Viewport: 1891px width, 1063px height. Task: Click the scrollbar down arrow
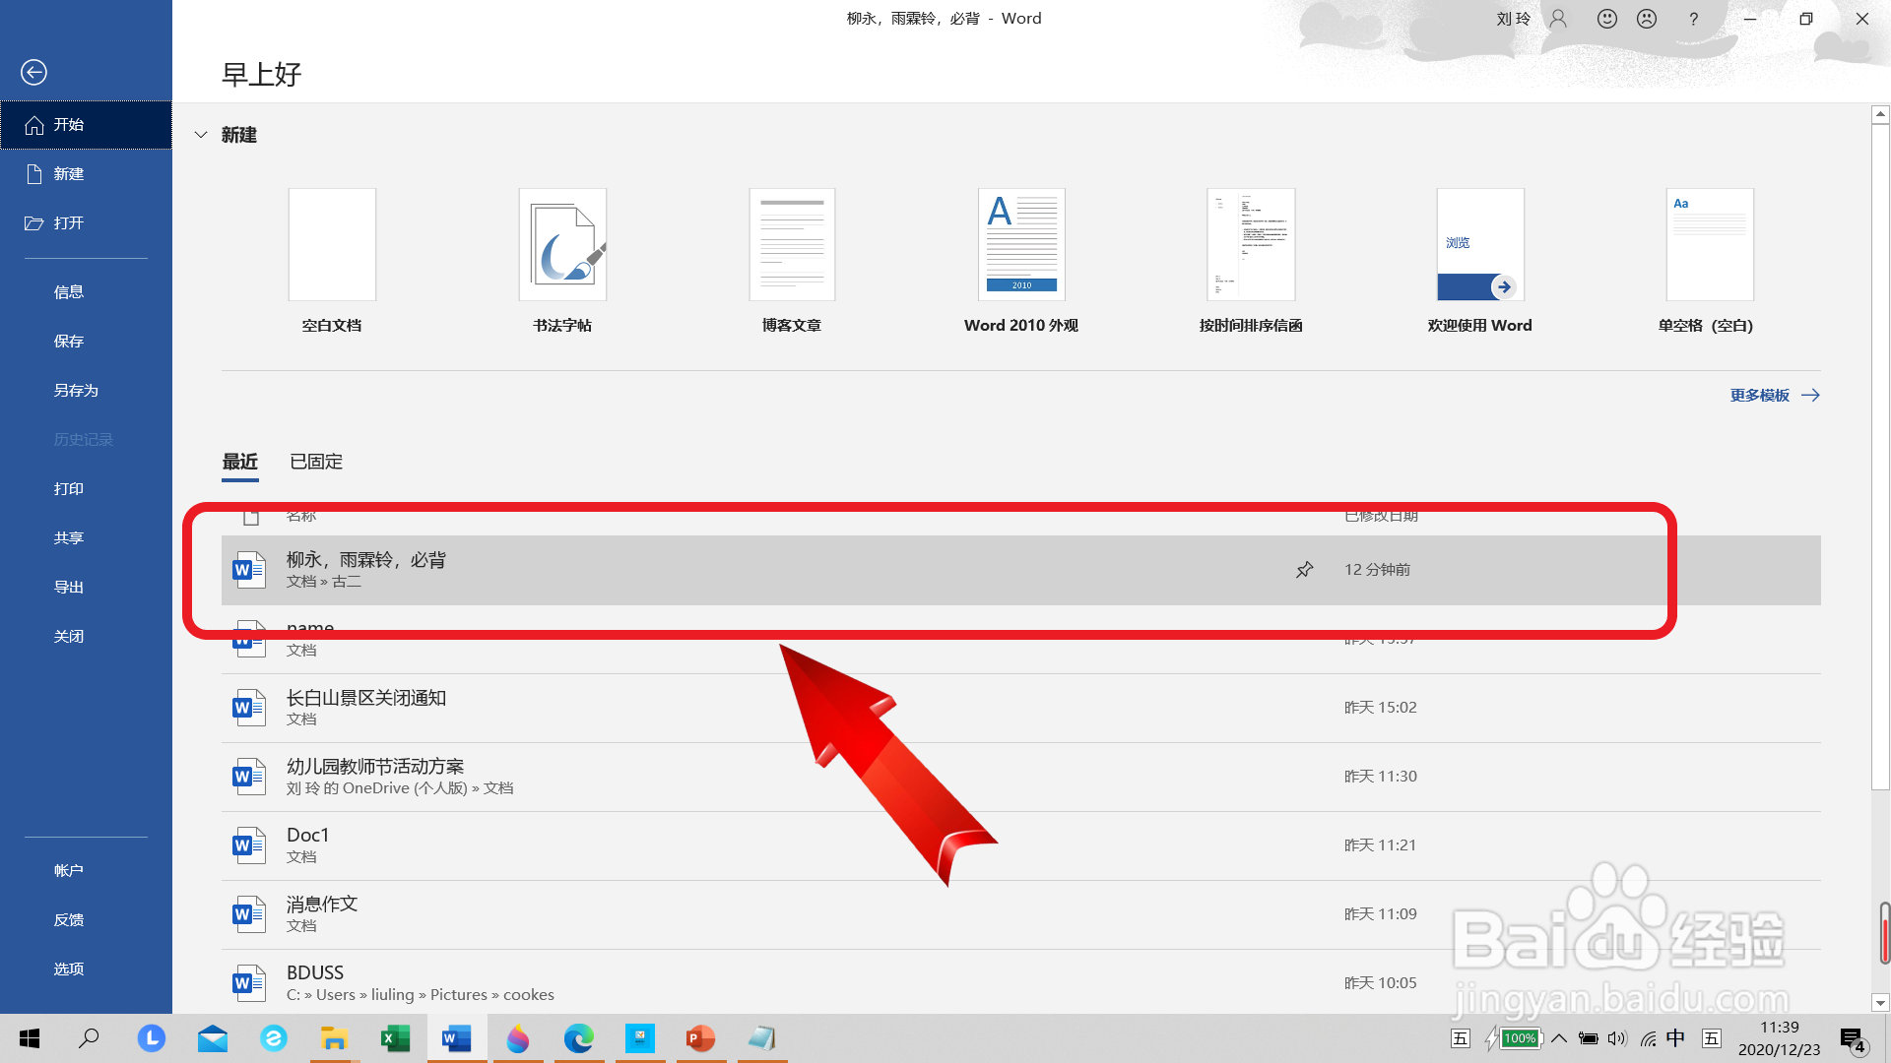[x=1880, y=1003]
